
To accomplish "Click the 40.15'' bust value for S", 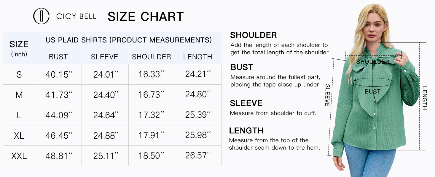I will 59,74.
